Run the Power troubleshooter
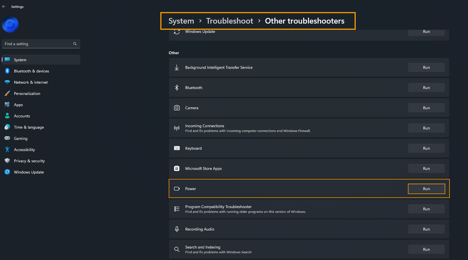This screenshot has height=260, width=468. click(426, 189)
